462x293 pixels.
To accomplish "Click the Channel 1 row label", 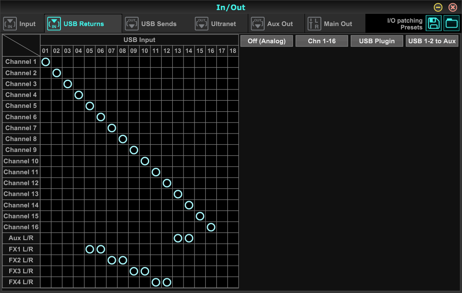I will pos(21,62).
